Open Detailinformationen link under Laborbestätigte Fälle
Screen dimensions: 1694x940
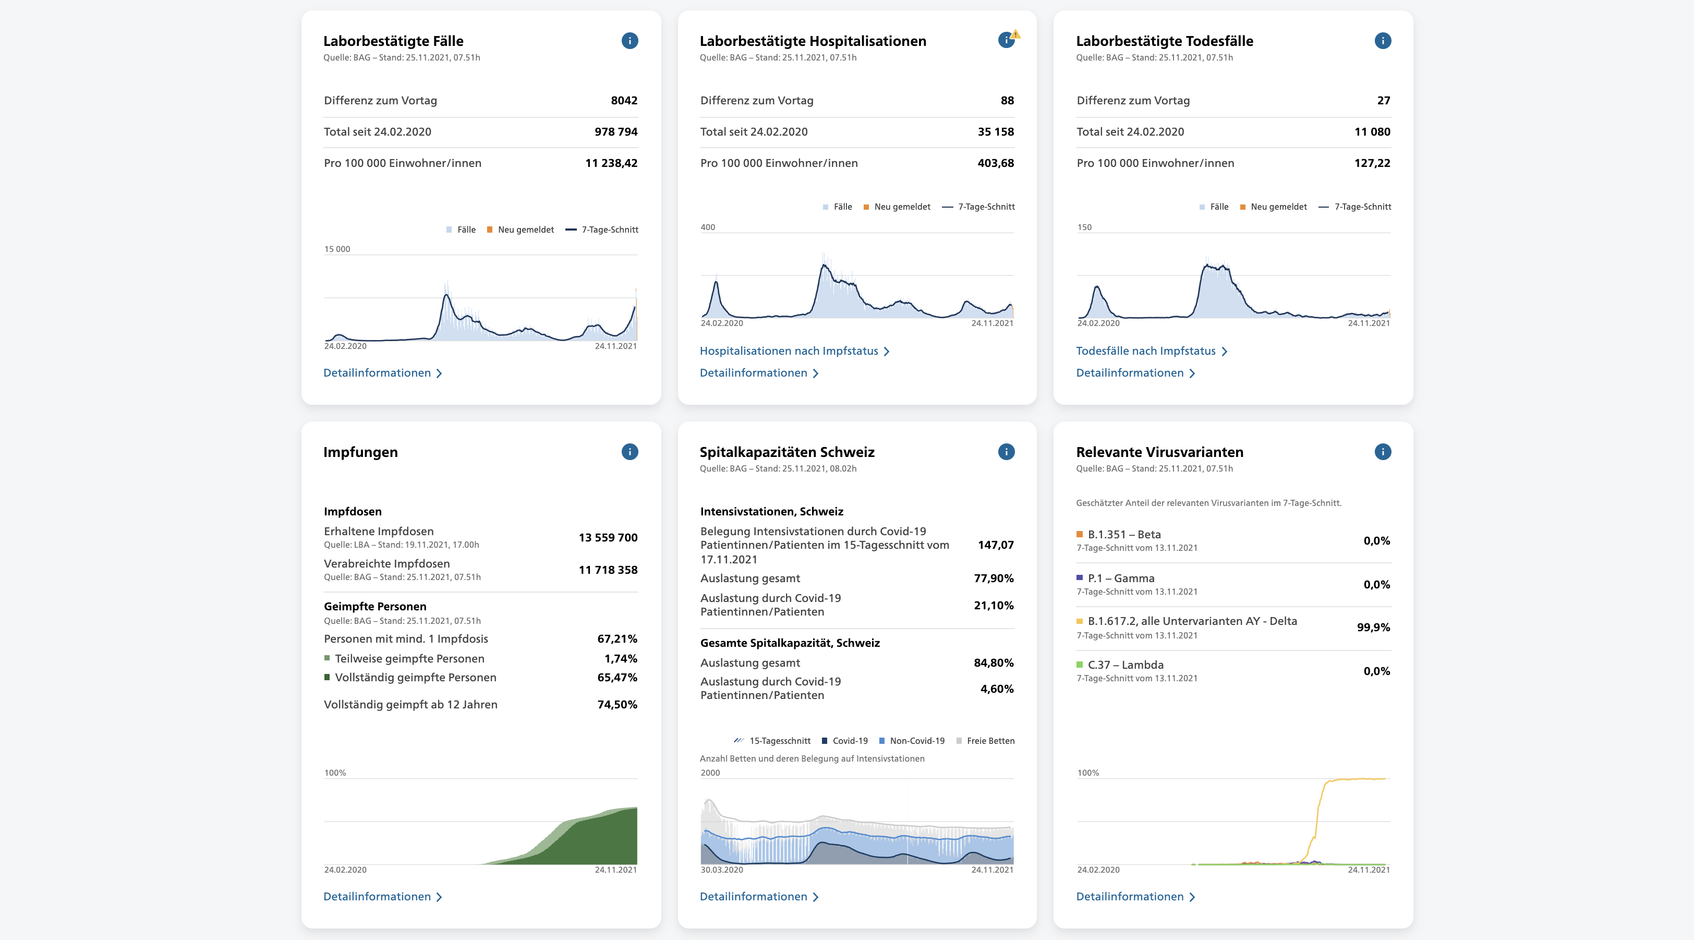pos(377,373)
